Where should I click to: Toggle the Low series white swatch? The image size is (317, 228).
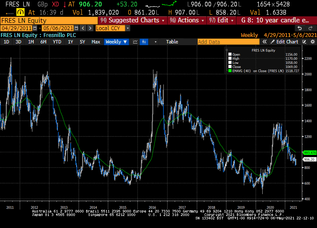[230, 63]
